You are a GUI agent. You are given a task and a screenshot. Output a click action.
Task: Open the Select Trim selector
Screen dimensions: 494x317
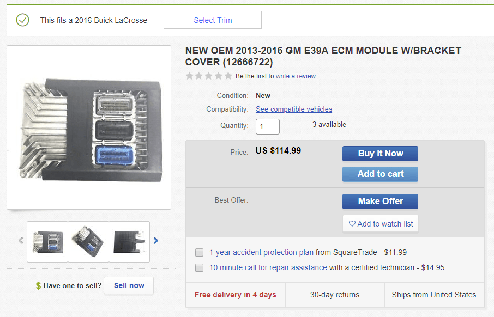pyautogui.click(x=213, y=20)
